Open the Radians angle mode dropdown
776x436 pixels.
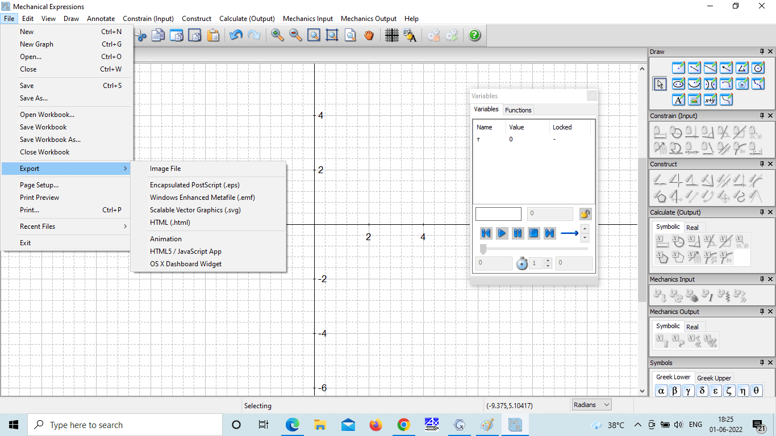[x=591, y=405]
